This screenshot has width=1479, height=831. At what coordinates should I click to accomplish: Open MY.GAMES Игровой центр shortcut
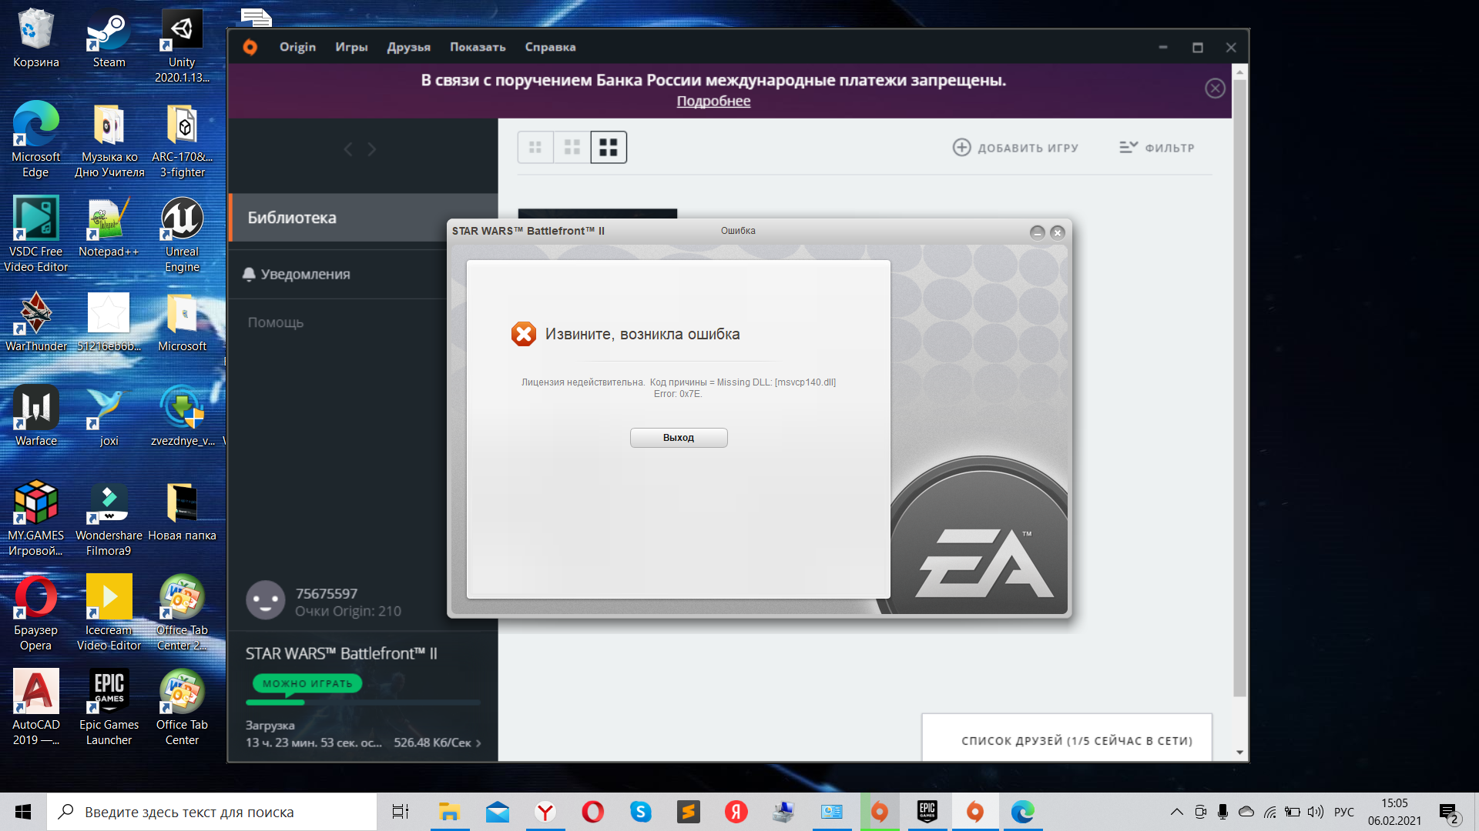coord(35,519)
